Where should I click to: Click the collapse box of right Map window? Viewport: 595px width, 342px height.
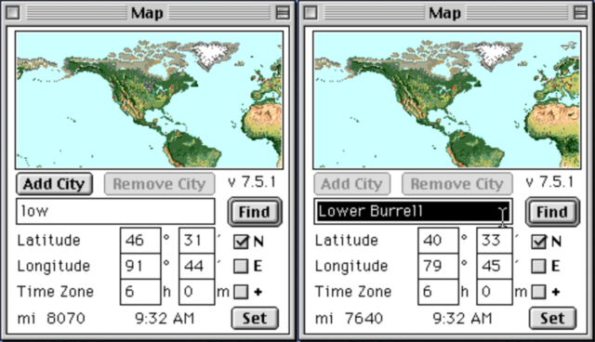pos(580,12)
